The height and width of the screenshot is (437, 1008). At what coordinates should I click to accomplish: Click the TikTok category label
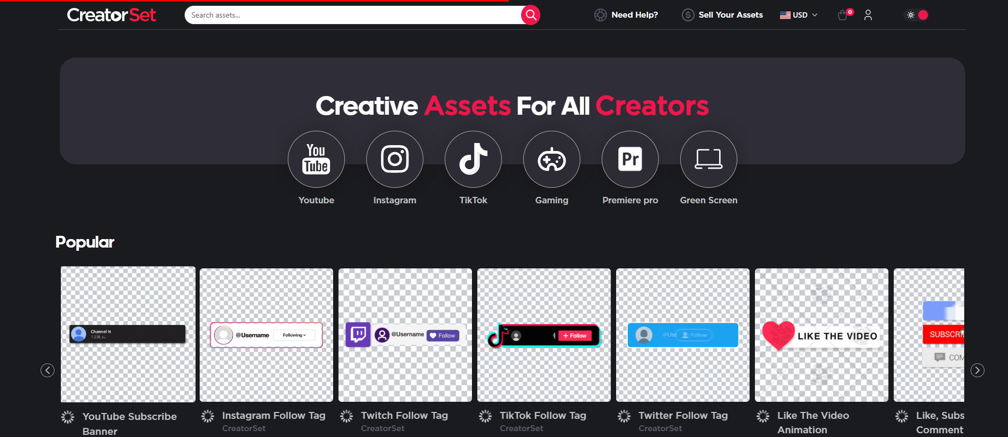473,200
